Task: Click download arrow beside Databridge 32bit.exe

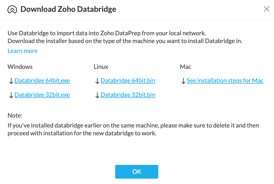Action: click(11, 95)
